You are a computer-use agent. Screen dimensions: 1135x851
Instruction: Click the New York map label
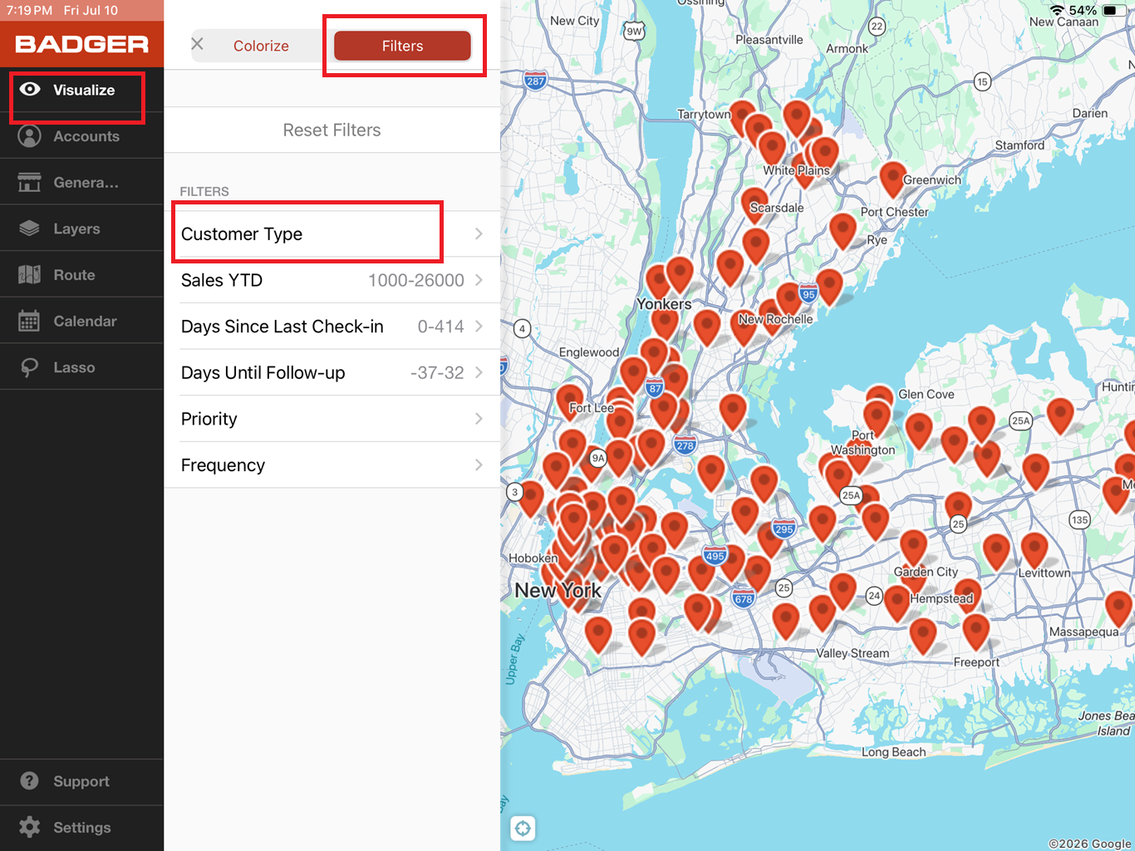point(558,591)
